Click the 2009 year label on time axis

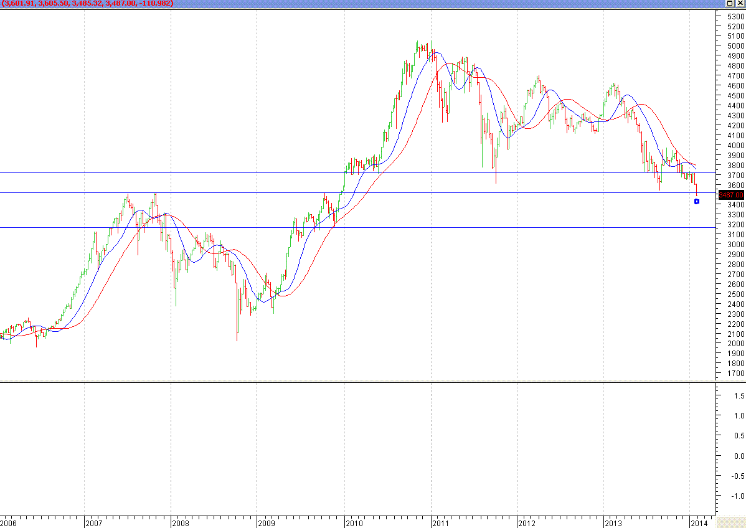coord(267,524)
